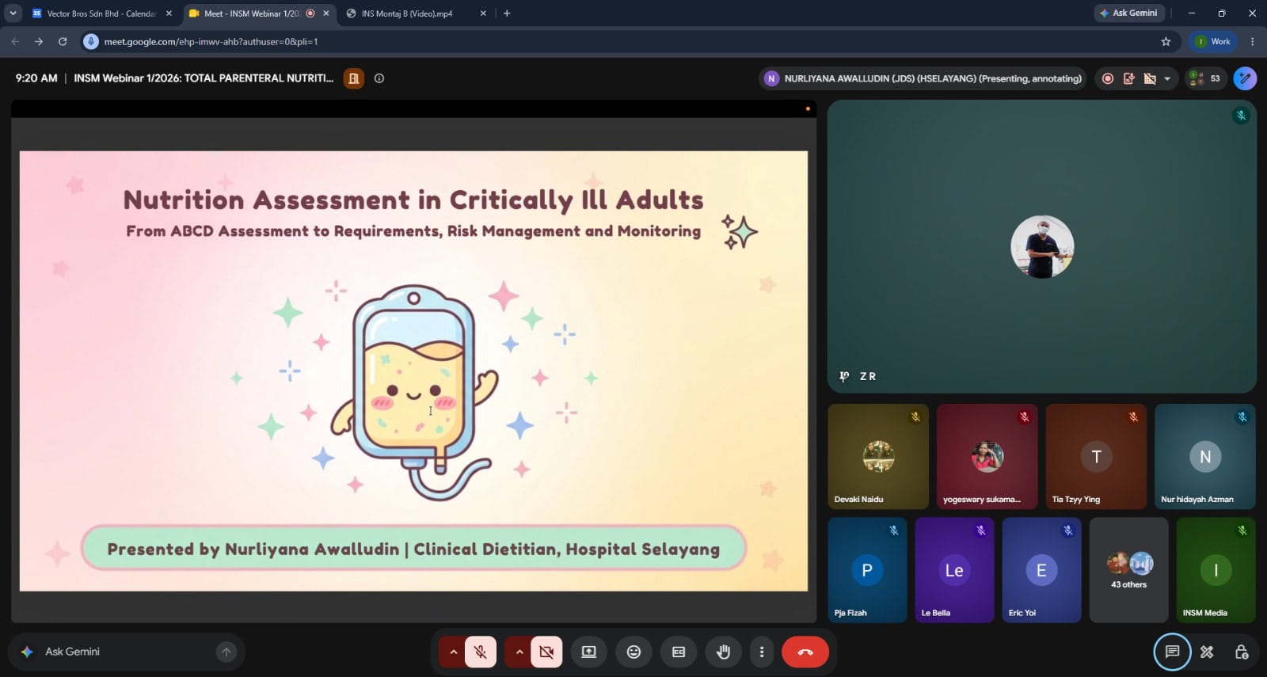
Task: Leave the call with the red button
Action: 805,652
